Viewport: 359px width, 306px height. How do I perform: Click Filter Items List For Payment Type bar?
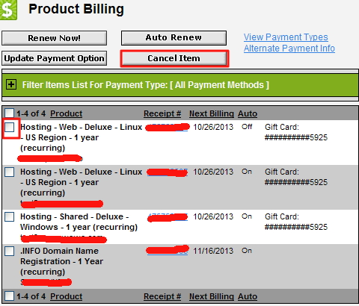[180, 85]
